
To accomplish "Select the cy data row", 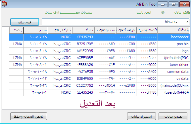I will [99, 78].
